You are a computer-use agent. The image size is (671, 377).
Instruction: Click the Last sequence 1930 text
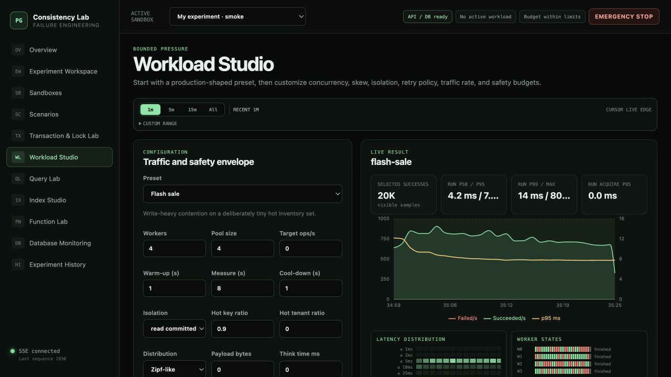[x=42, y=359]
